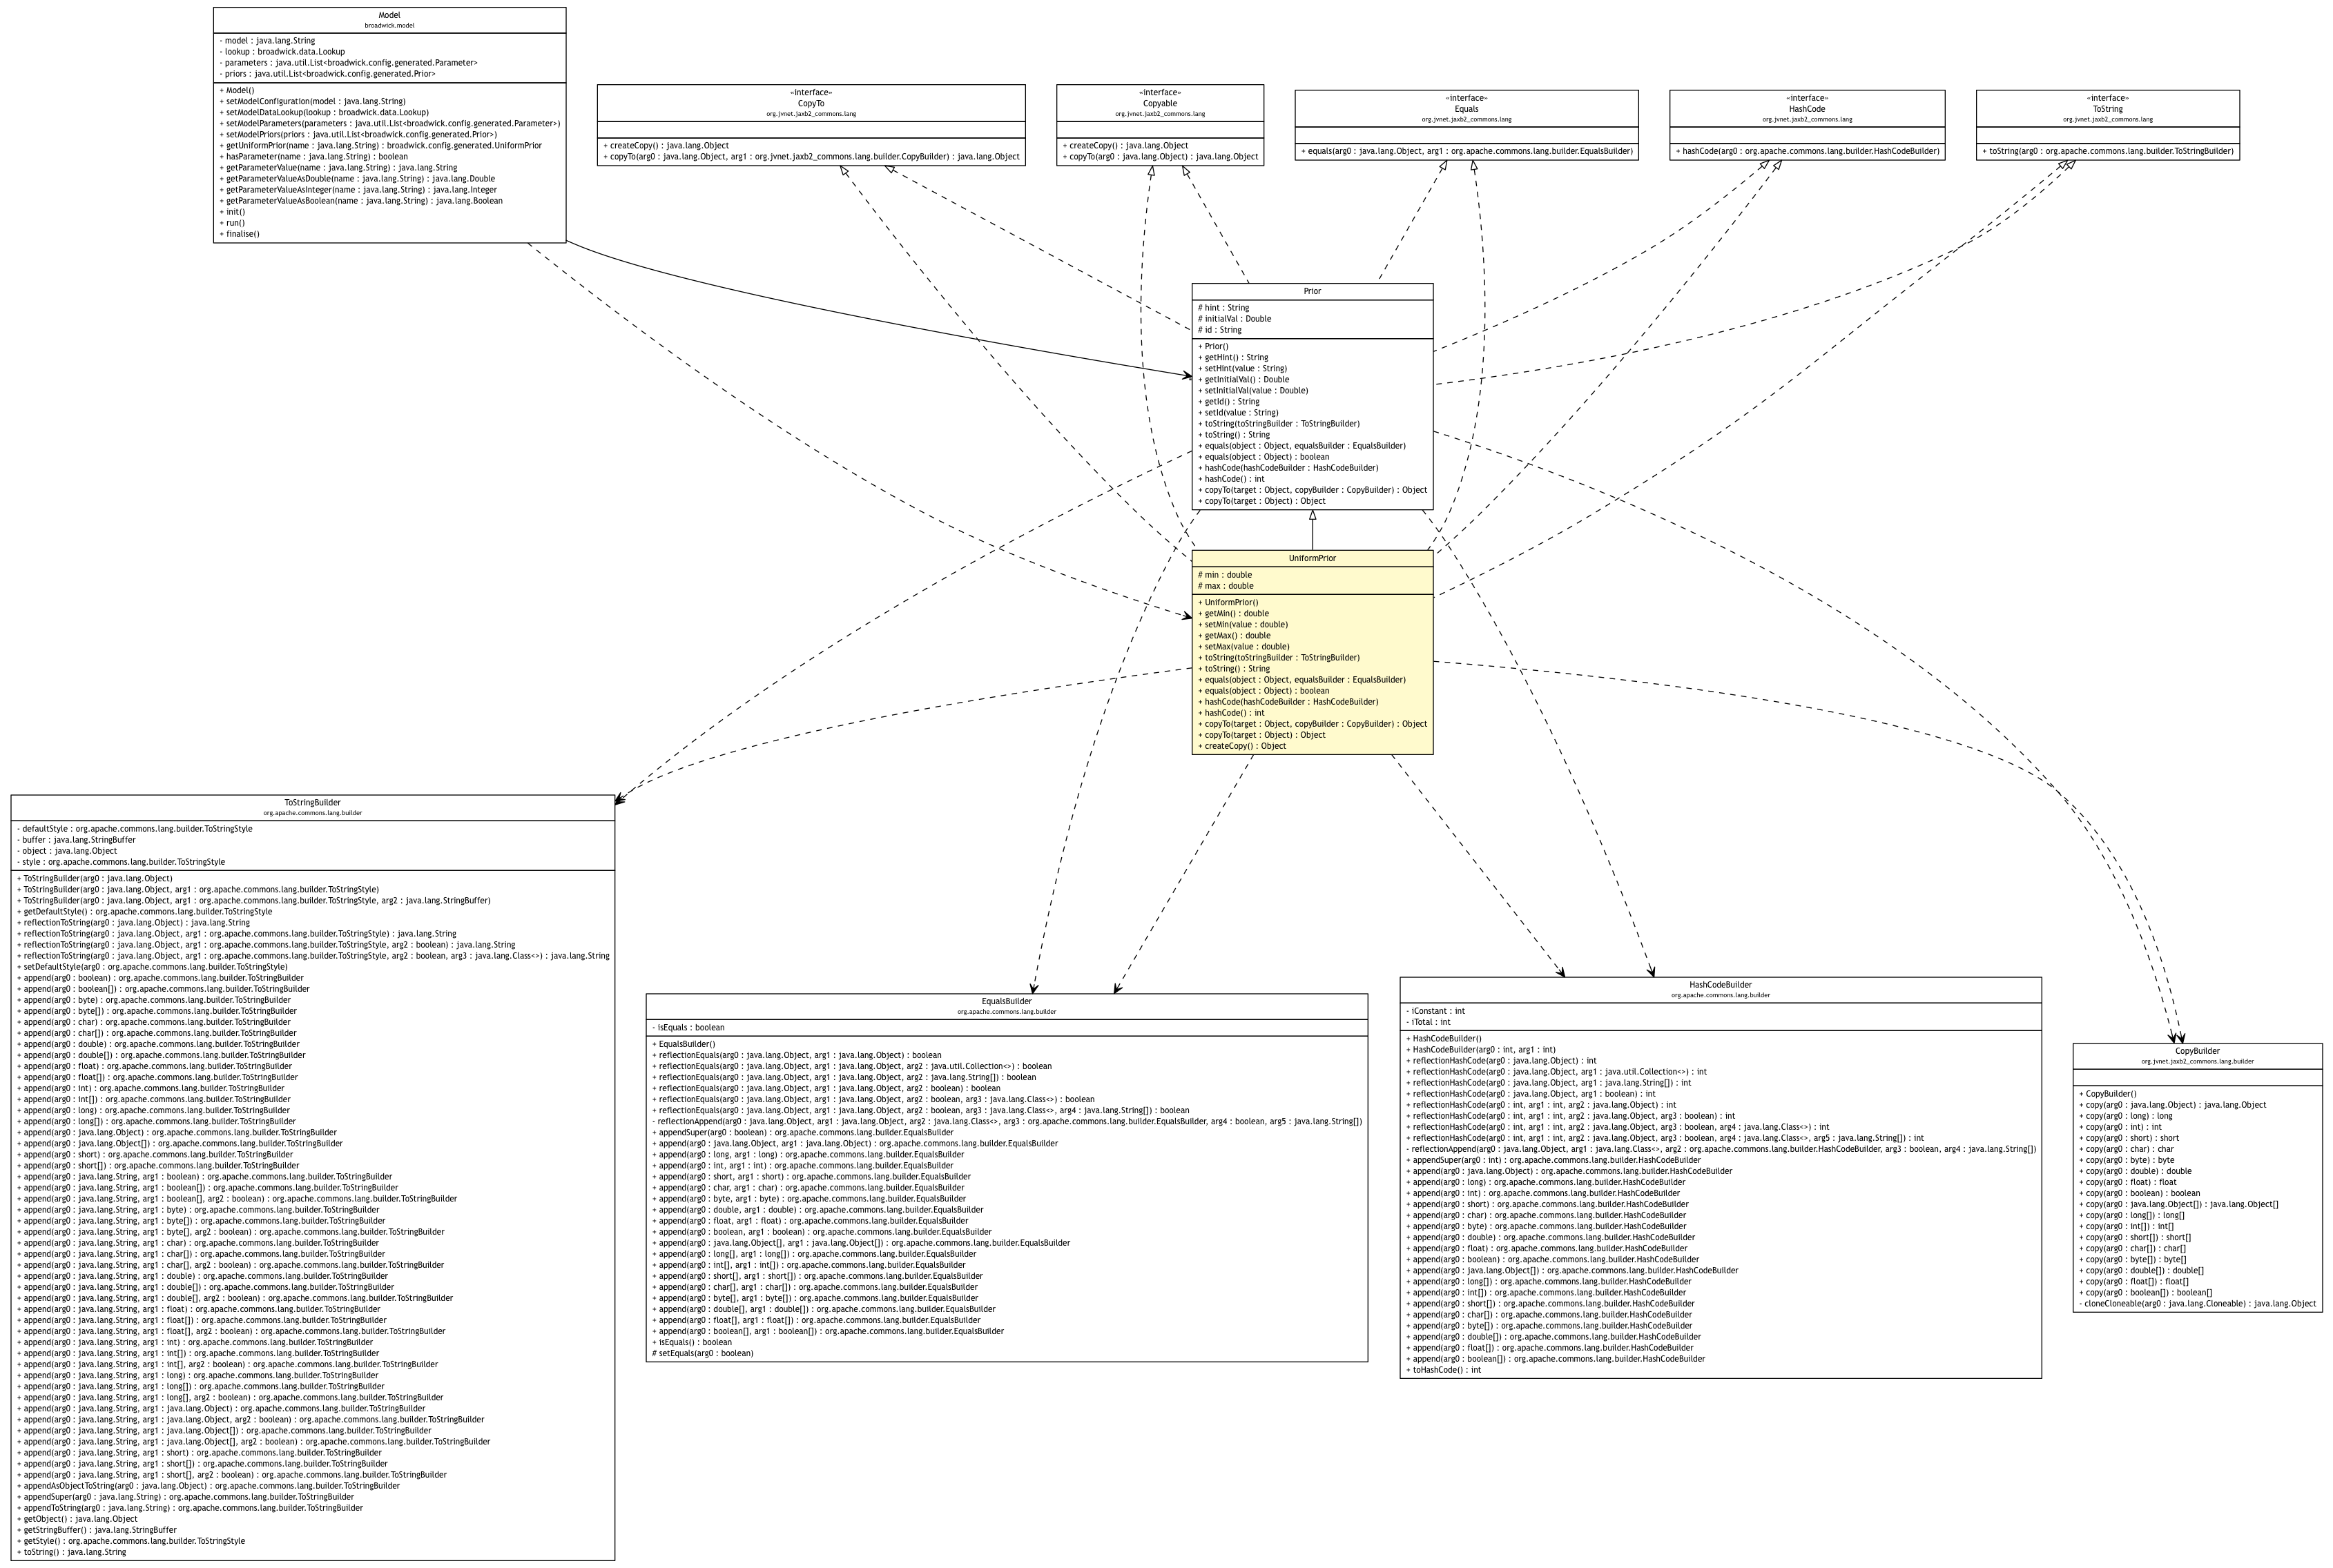The height and width of the screenshot is (1568, 2333).
Task: Select '+ copyTo(arg0 : java.lang.Object)' in Copyable
Action: (1161, 157)
